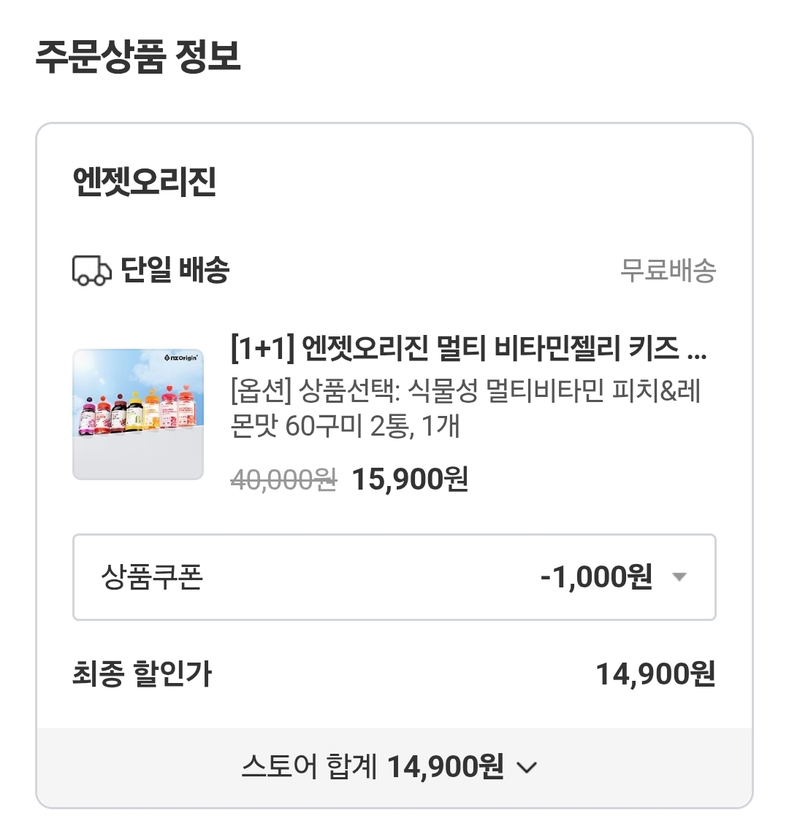The height and width of the screenshot is (818, 789).
Task: Click the crossed-out 40,000원 original price
Action: tap(283, 479)
